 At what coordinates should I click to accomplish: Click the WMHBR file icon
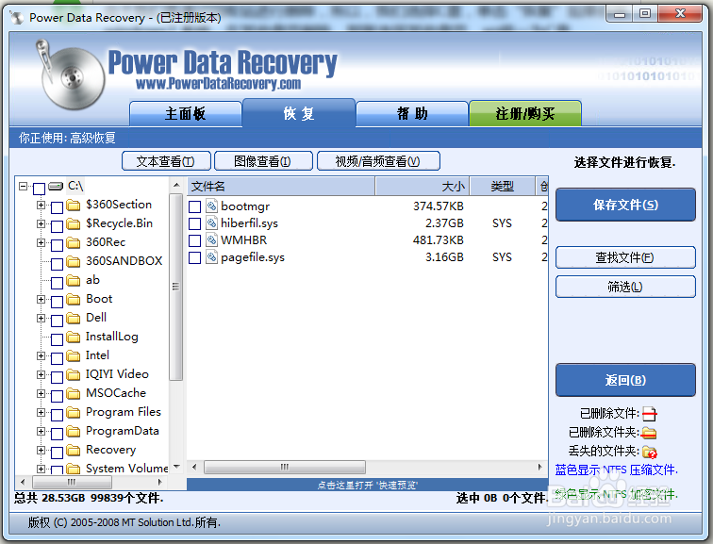click(211, 239)
